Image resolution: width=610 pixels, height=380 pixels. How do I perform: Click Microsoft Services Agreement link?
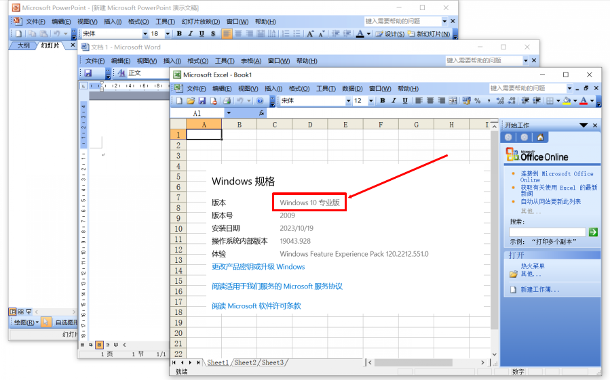click(x=277, y=287)
